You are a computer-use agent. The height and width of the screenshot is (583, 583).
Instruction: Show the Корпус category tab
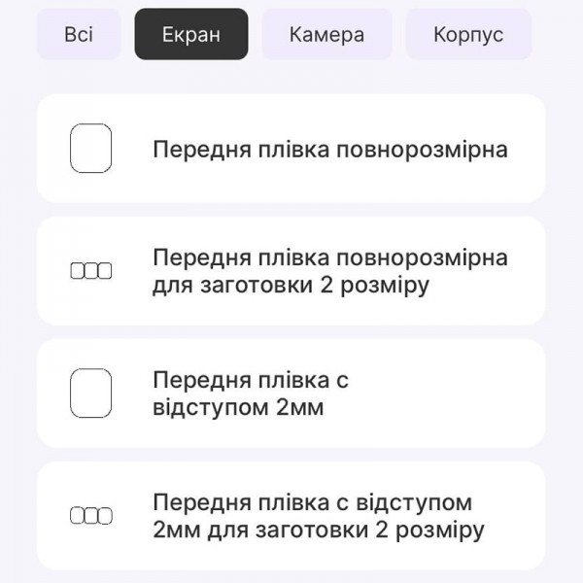pos(468,35)
